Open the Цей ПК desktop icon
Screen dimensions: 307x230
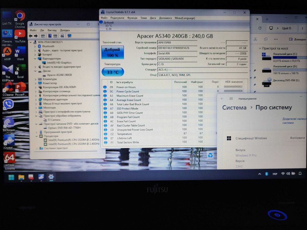point(7,18)
